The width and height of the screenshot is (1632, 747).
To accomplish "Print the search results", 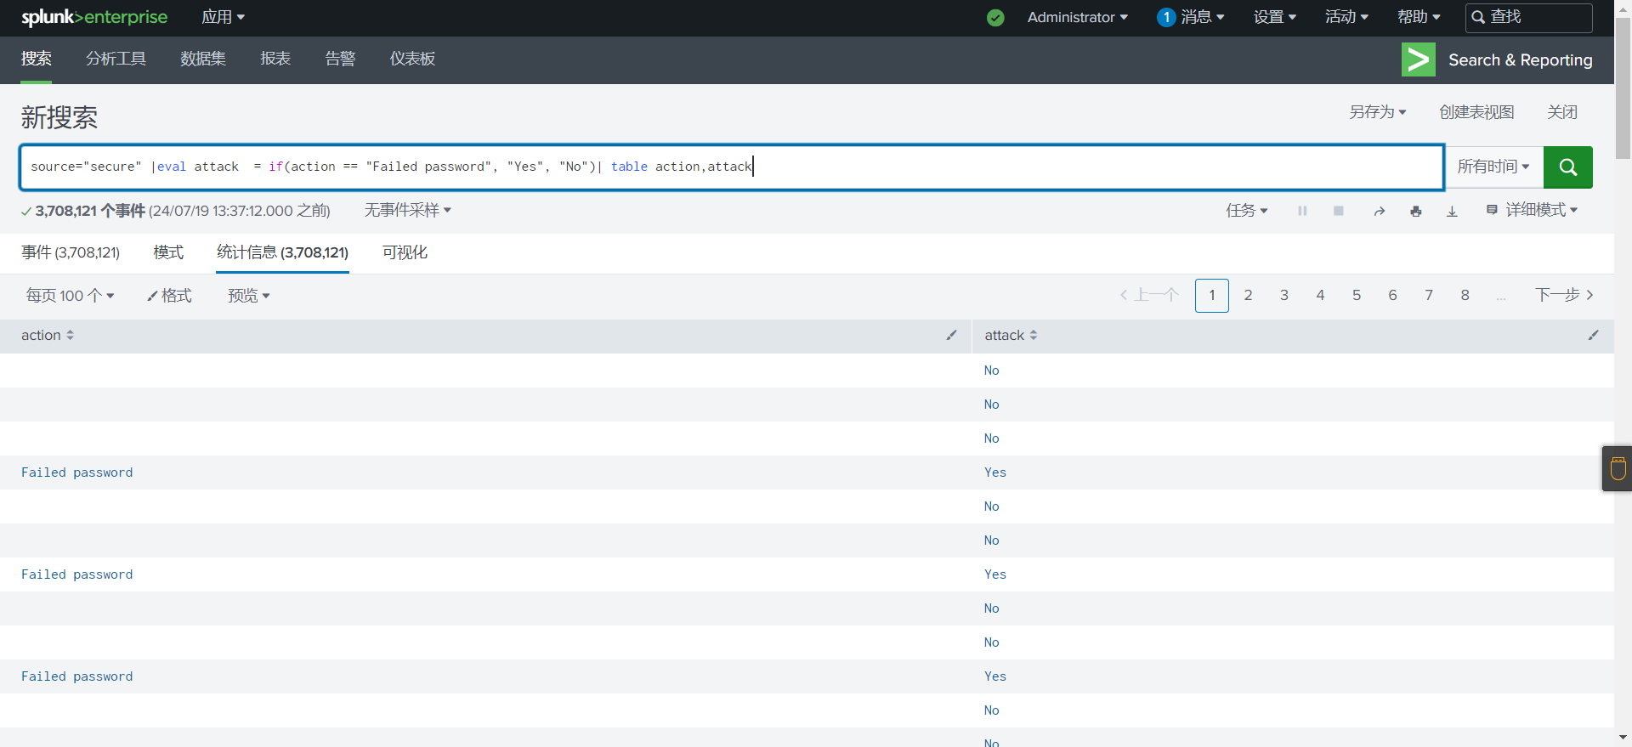I will 1415,211.
